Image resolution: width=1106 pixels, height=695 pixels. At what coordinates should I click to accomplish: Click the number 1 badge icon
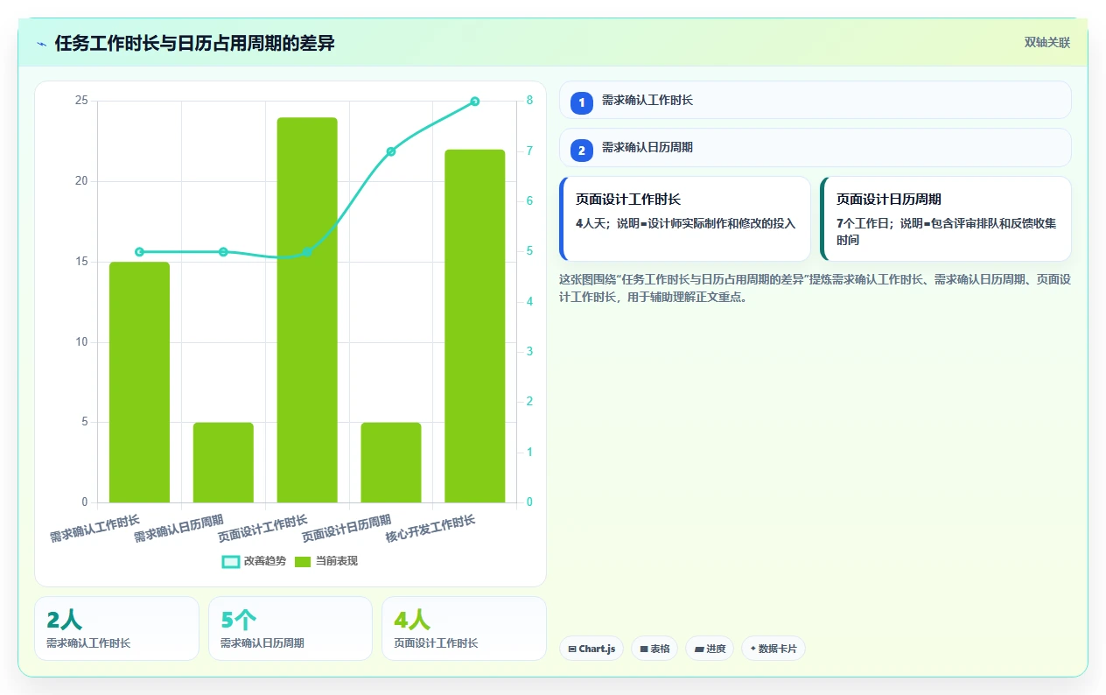click(x=582, y=102)
